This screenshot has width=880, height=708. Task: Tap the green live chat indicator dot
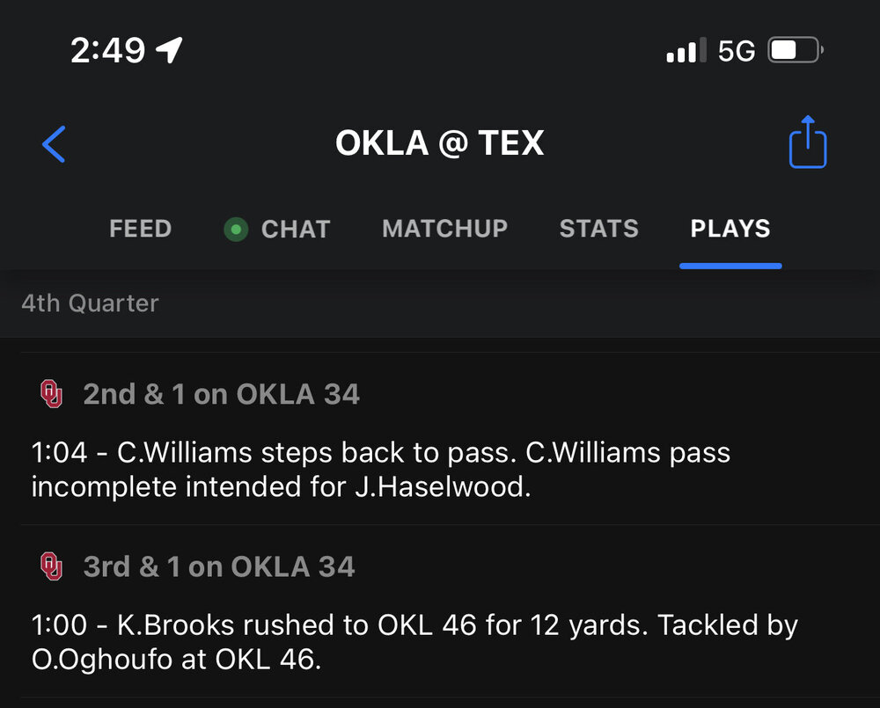(236, 230)
